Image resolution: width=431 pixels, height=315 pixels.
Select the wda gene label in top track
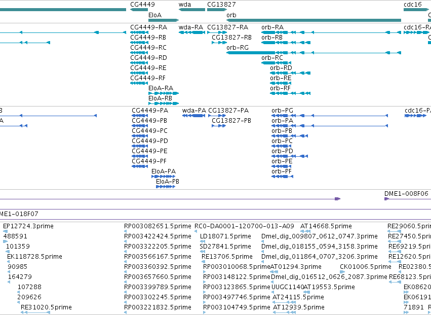(x=185, y=5)
